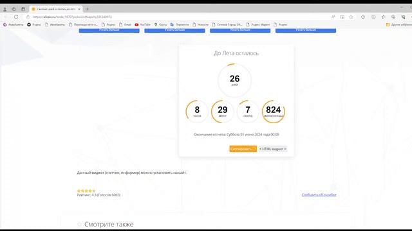Open the Workspaces icon in title bar

click(14, 9)
